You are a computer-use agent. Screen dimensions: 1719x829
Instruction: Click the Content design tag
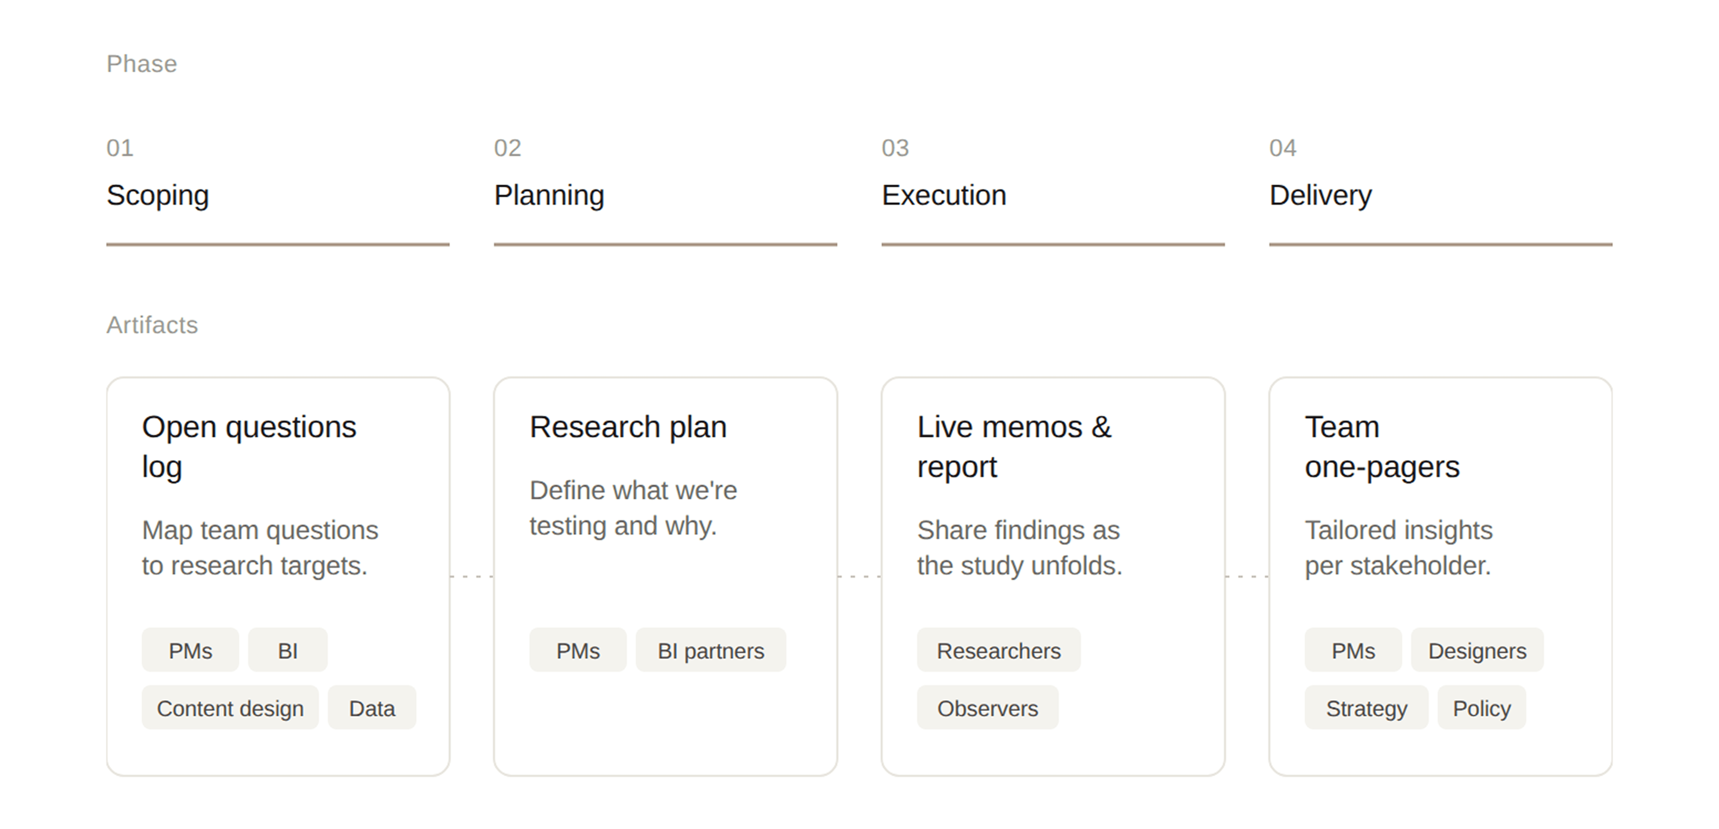230,708
